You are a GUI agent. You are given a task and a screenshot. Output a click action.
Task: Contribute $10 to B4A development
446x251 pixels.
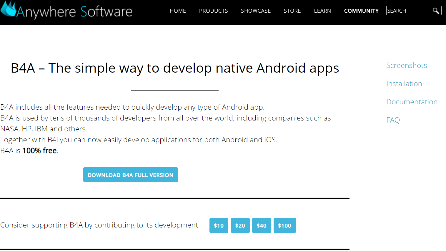(219, 225)
